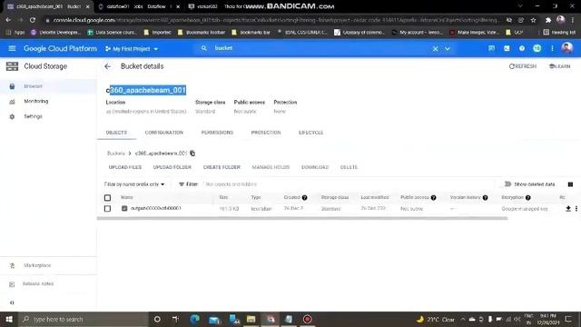Tick the checkbox for the outpath object row
The width and height of the screenshot is (581, 327).
(107, 209)
